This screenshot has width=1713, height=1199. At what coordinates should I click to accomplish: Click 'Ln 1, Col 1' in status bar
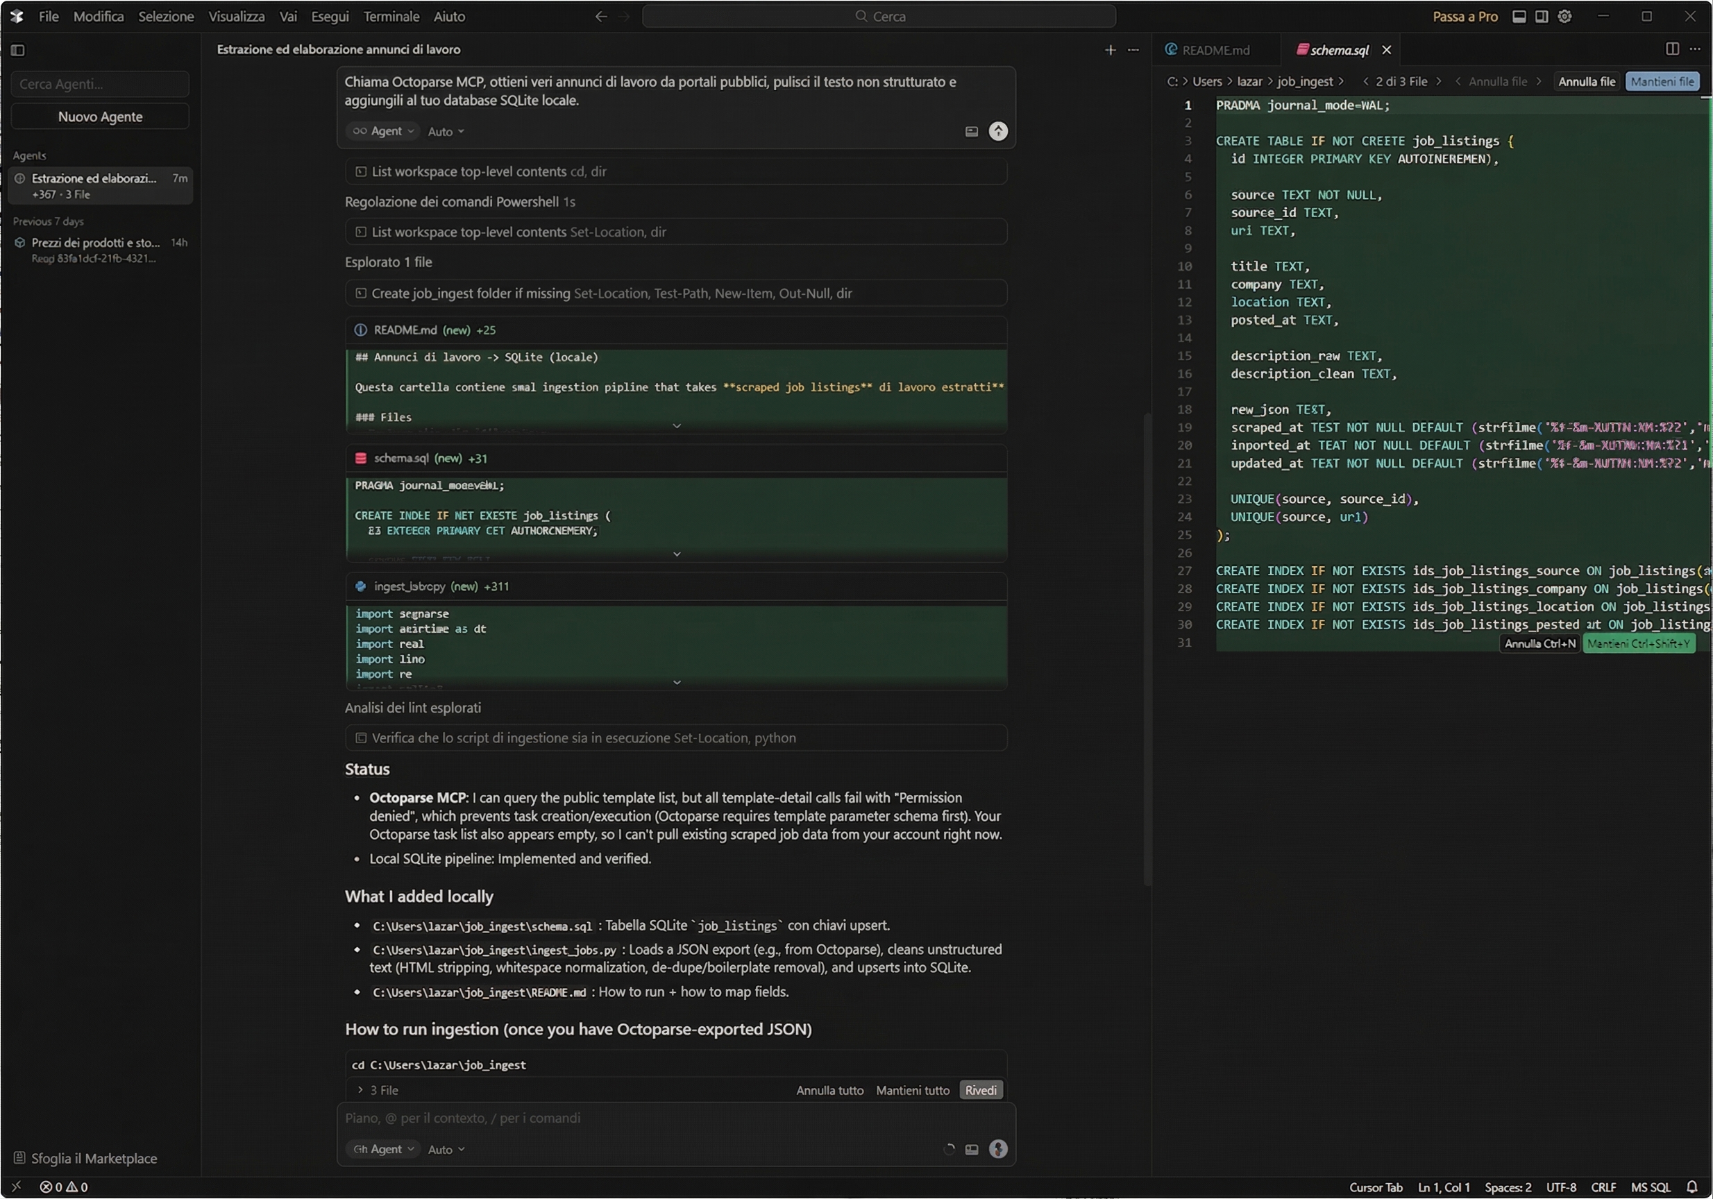pos(1444,1187)
